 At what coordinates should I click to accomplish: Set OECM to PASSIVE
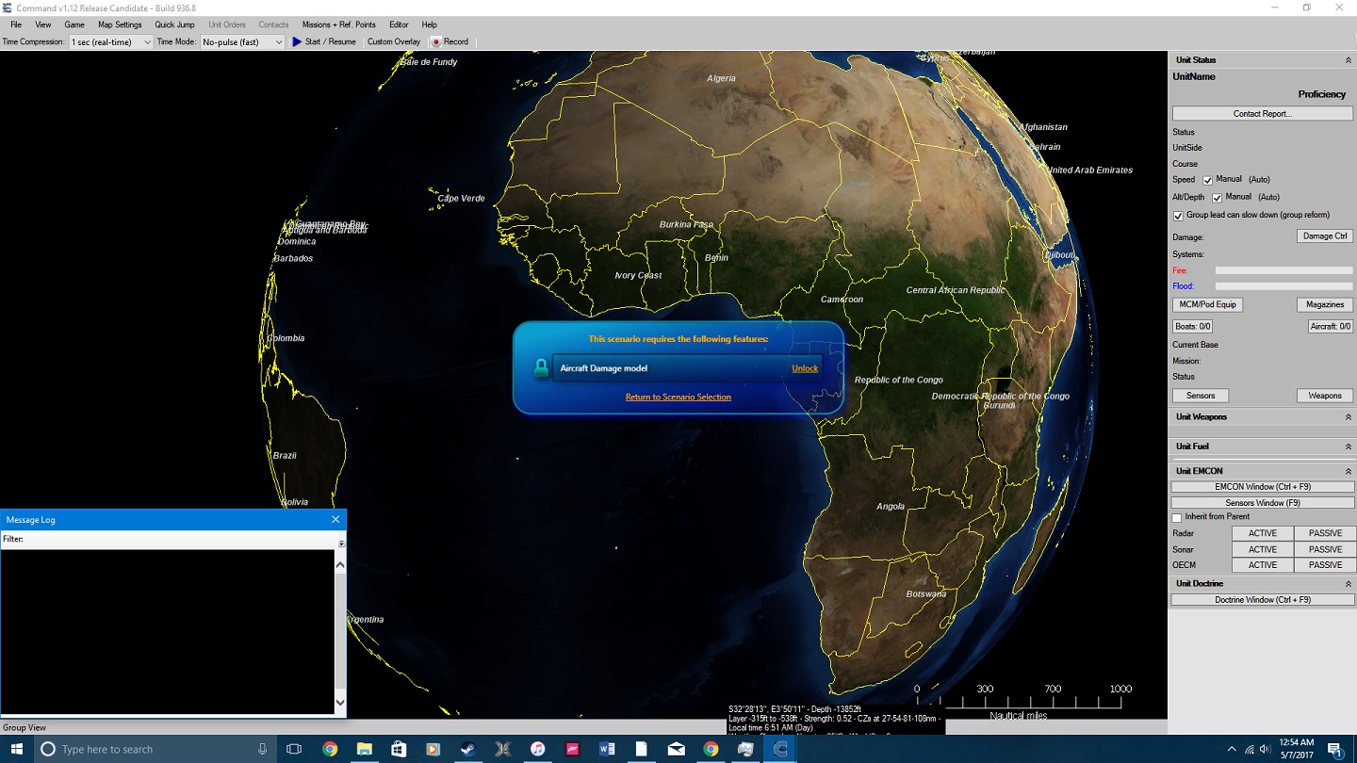(x=1325, y=565)
